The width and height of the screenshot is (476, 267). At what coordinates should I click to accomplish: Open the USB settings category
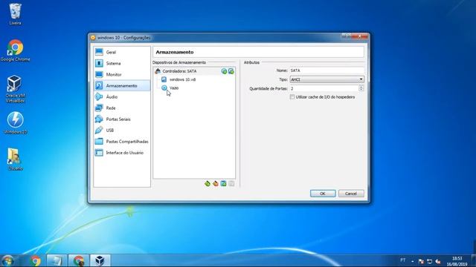(122, 131)
